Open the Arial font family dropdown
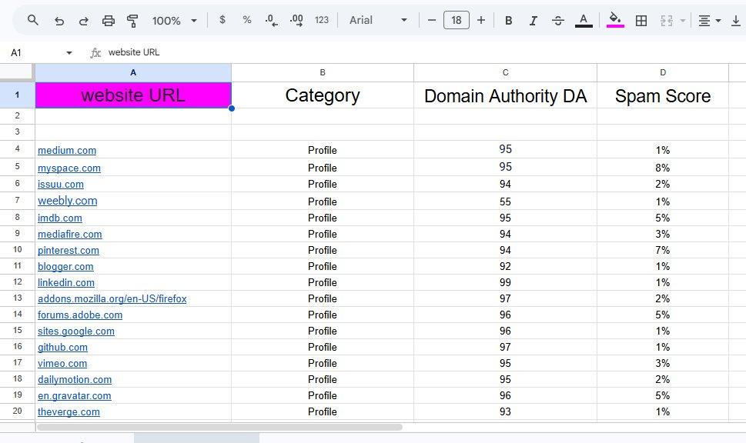This screenshot has width=746, height=443. (x=378, y=21)
